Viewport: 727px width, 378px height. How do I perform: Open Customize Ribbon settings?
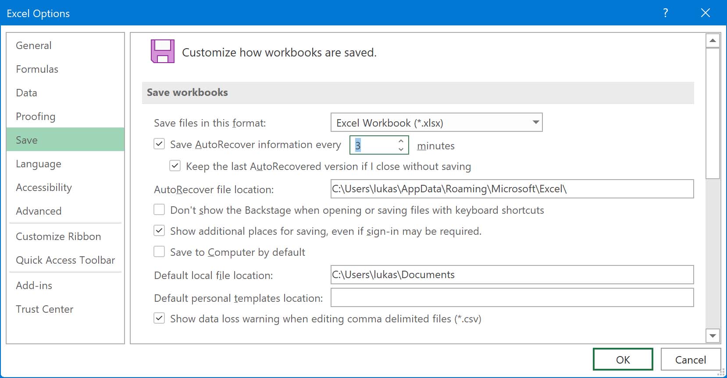(x=65, y=237)
